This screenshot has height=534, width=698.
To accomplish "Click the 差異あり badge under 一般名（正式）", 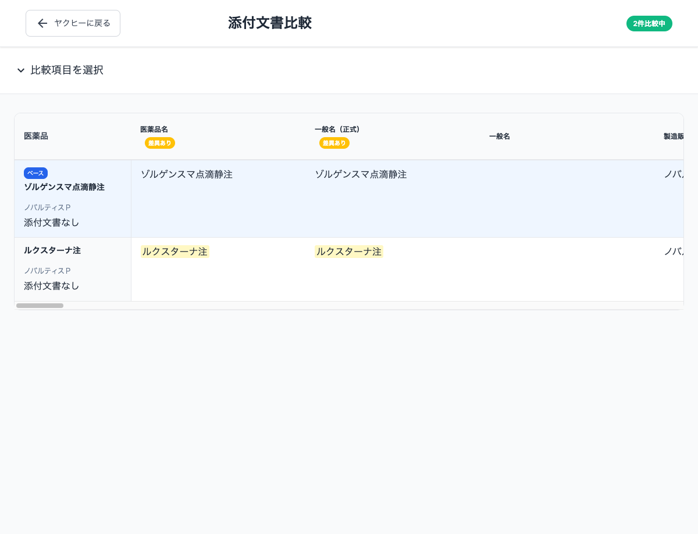I will pos(334,143).
